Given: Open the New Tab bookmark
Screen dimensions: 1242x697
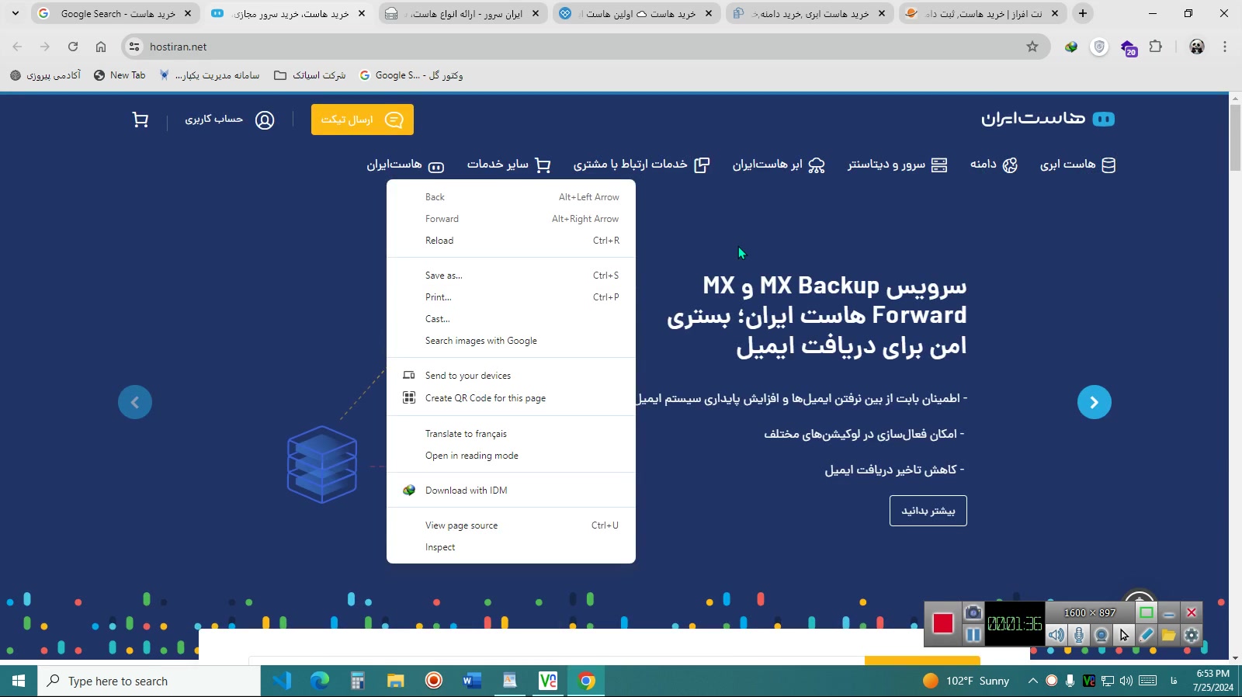Looking at the screenshot, I should (120, 75).
